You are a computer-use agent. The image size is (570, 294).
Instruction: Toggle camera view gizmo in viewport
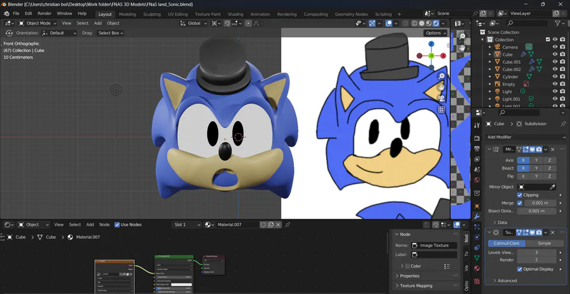coord(441,99)
